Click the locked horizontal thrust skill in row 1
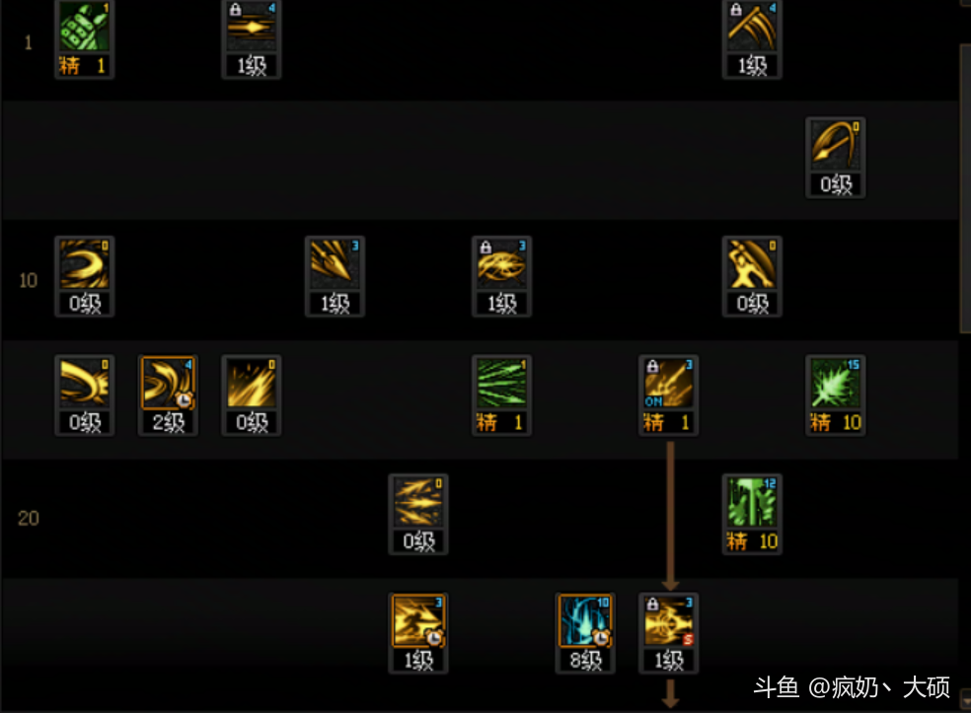 (x=252, y=28)
